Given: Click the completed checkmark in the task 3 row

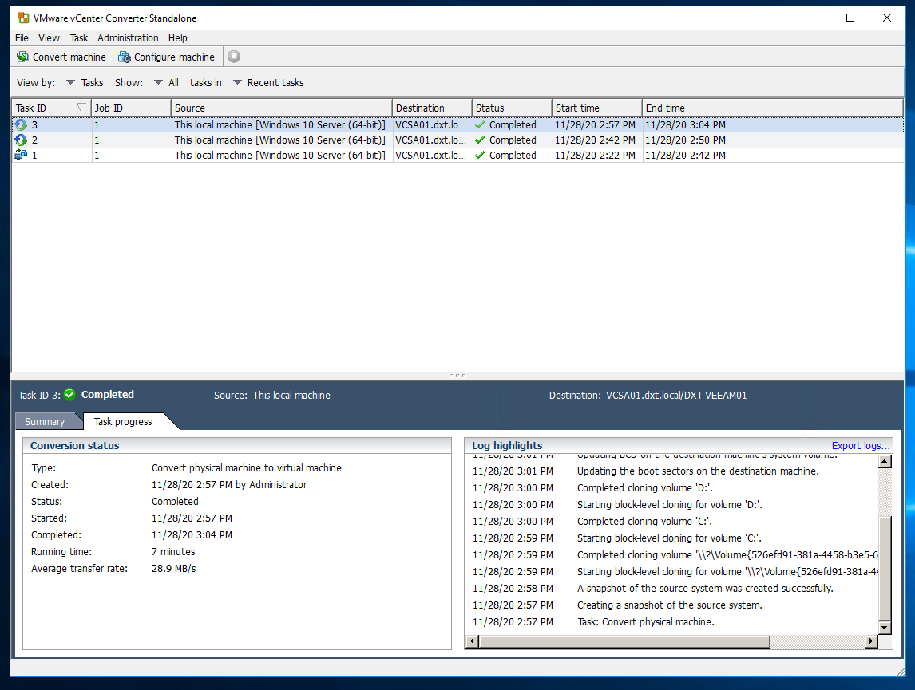Looking at the screenshot, I should click(x=481, y=124).
